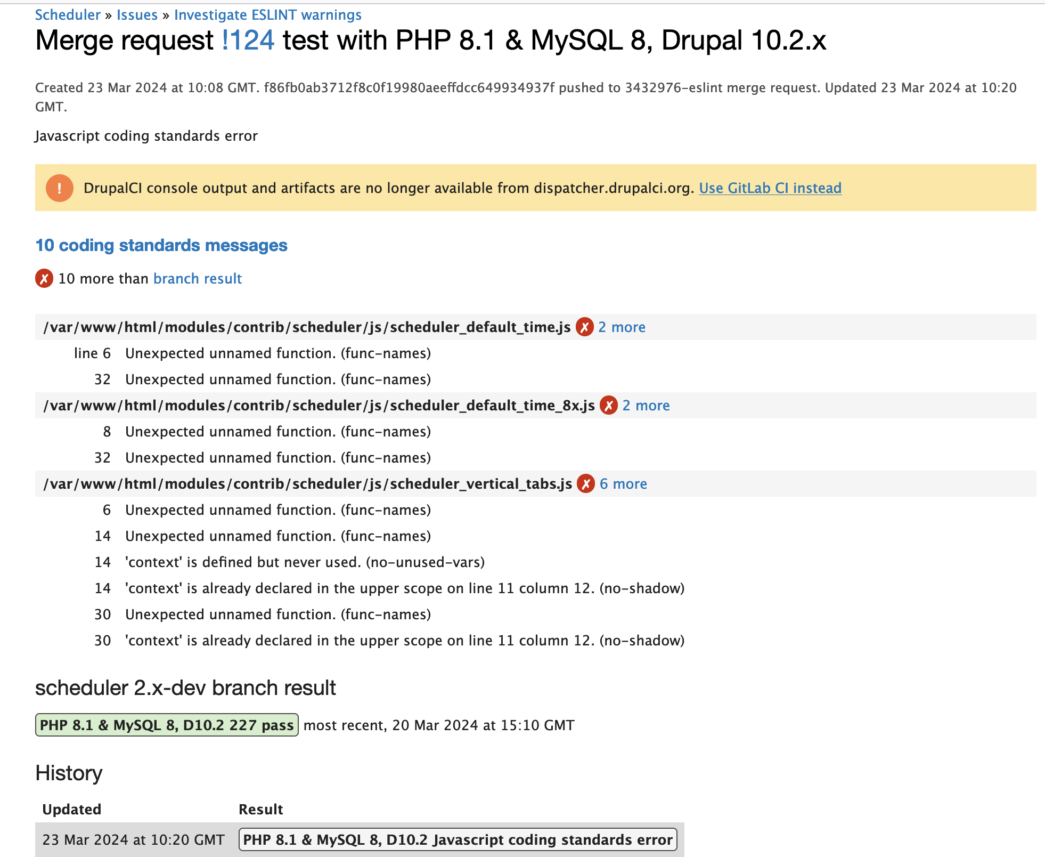Select the scheduler_vertical_tabs.js file path

pos(307,484)
